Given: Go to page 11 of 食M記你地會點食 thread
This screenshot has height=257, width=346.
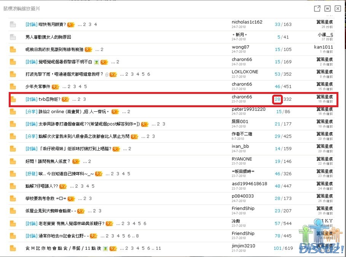Looking at the screenshot, I should click(x=158, y=248).
